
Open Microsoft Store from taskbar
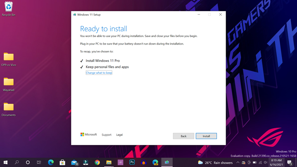point(62,162)
